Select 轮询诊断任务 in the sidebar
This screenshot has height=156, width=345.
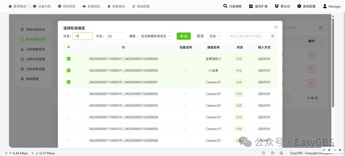coord(34,39)
